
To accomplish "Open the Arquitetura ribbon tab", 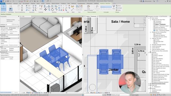I will coord(9,3).
